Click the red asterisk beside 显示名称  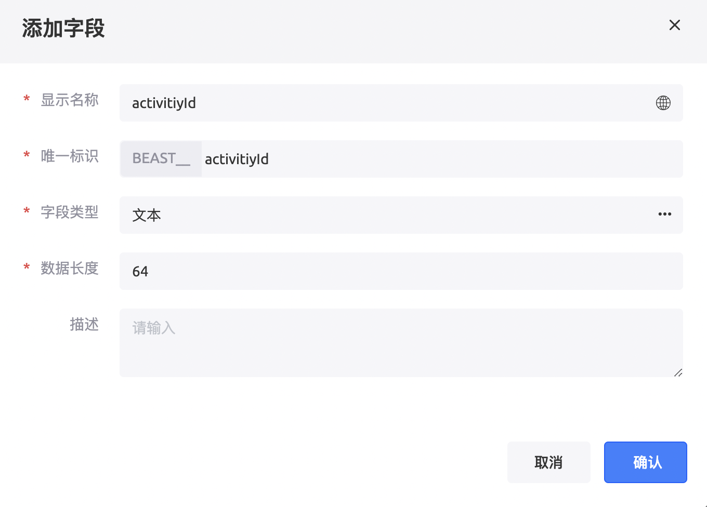coord(27,99)
